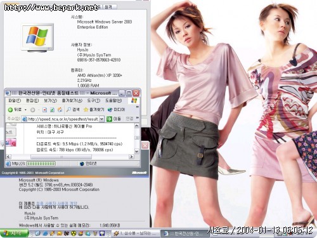Click the '위치 : 대구 서구' text
The height and width of the screenshot is (238, 317).
click(50, 132)
